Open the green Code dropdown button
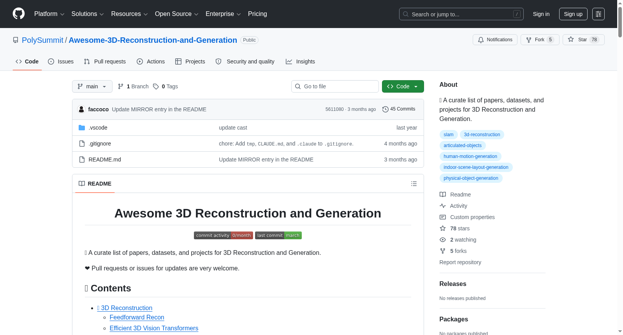623x335 pixels. coord(403,86)
